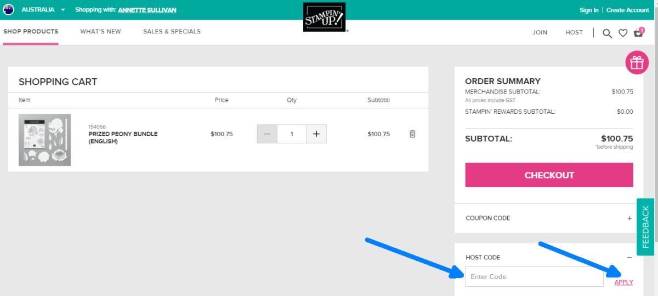
Task: Open the shopping basket icon
Action: [x=638, y=33]
